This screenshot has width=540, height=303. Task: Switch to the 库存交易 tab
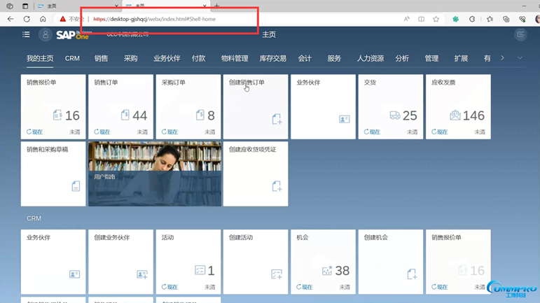pos(272,59)
